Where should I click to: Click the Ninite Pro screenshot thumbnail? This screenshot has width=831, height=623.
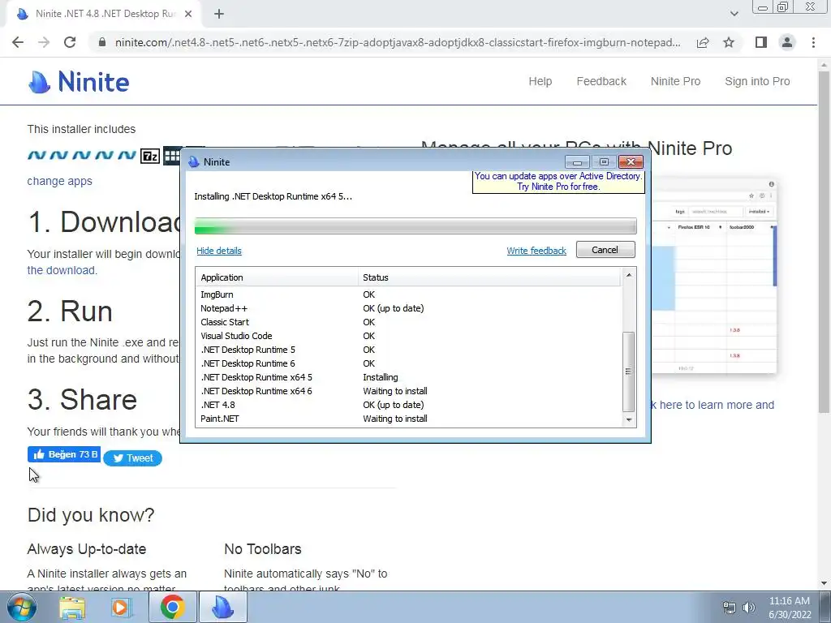[713, 277]
